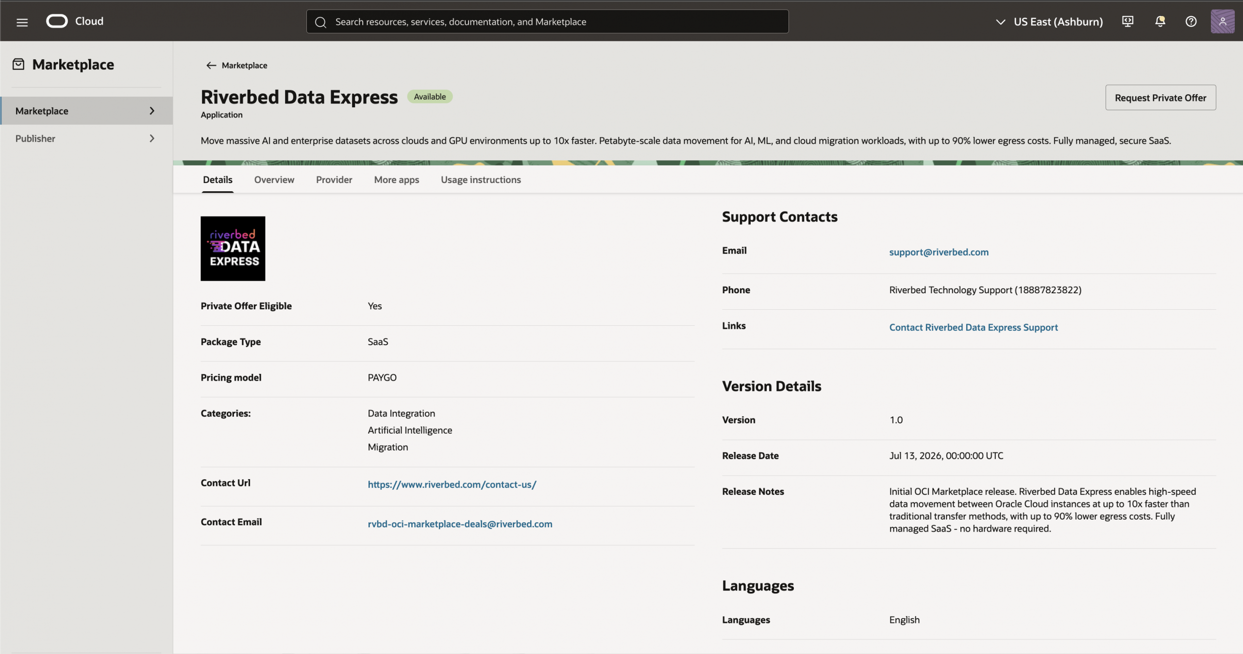Image resolution: width=1243 pixels, height=654 pixels.
Task: Click the Riverbed Data Express title
Action: click(x=299, y=97)
